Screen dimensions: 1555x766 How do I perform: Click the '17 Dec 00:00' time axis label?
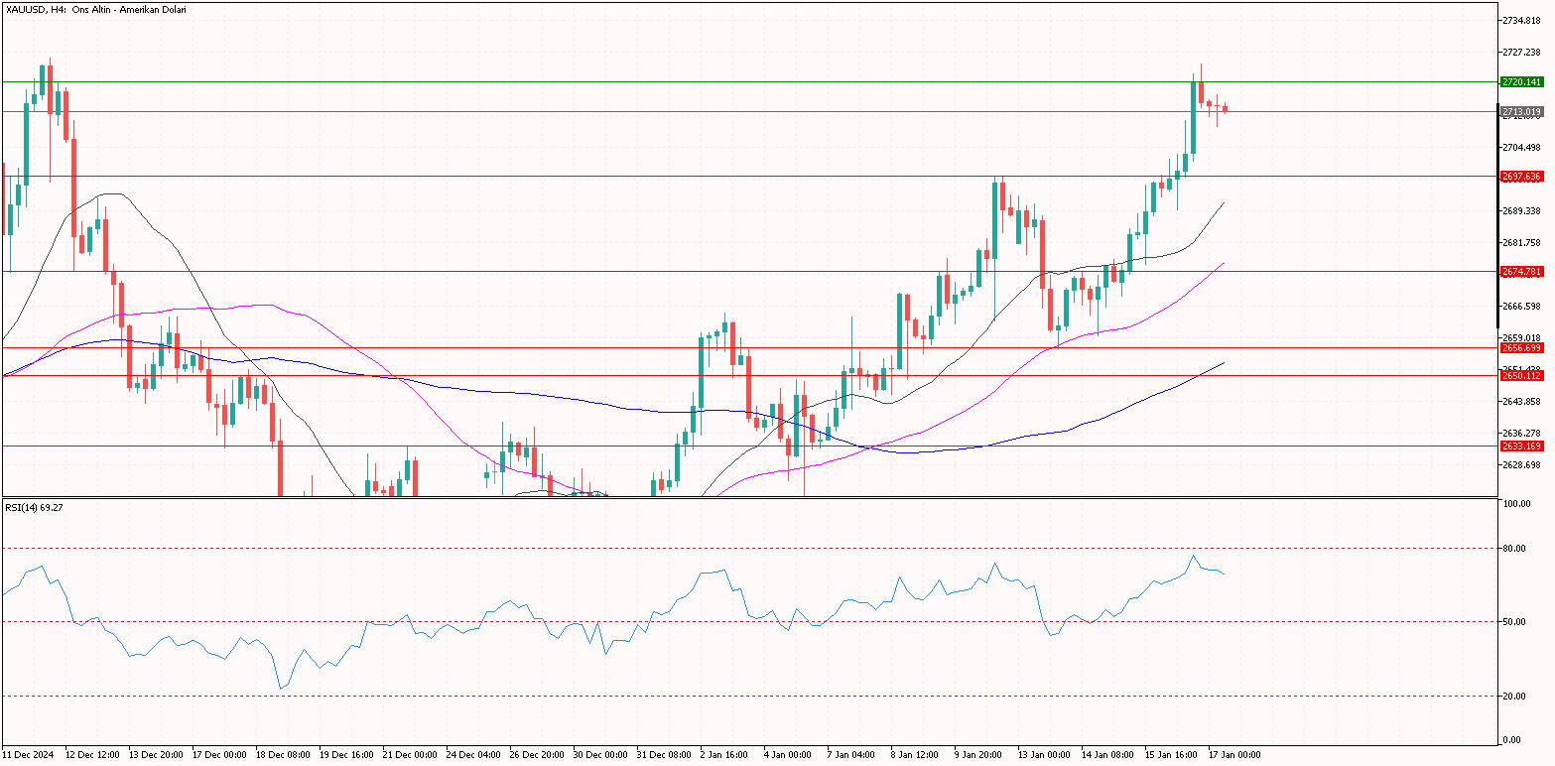point(217,755)
